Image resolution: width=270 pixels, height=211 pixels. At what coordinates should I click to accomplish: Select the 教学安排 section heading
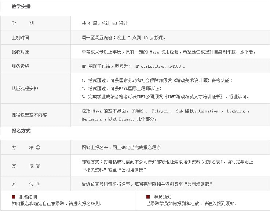click(x=21, y=7)
